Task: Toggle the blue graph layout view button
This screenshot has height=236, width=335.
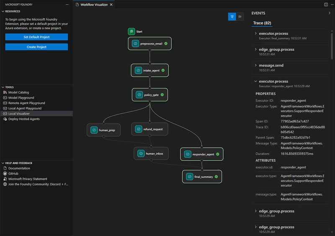Action: [232, 17]
